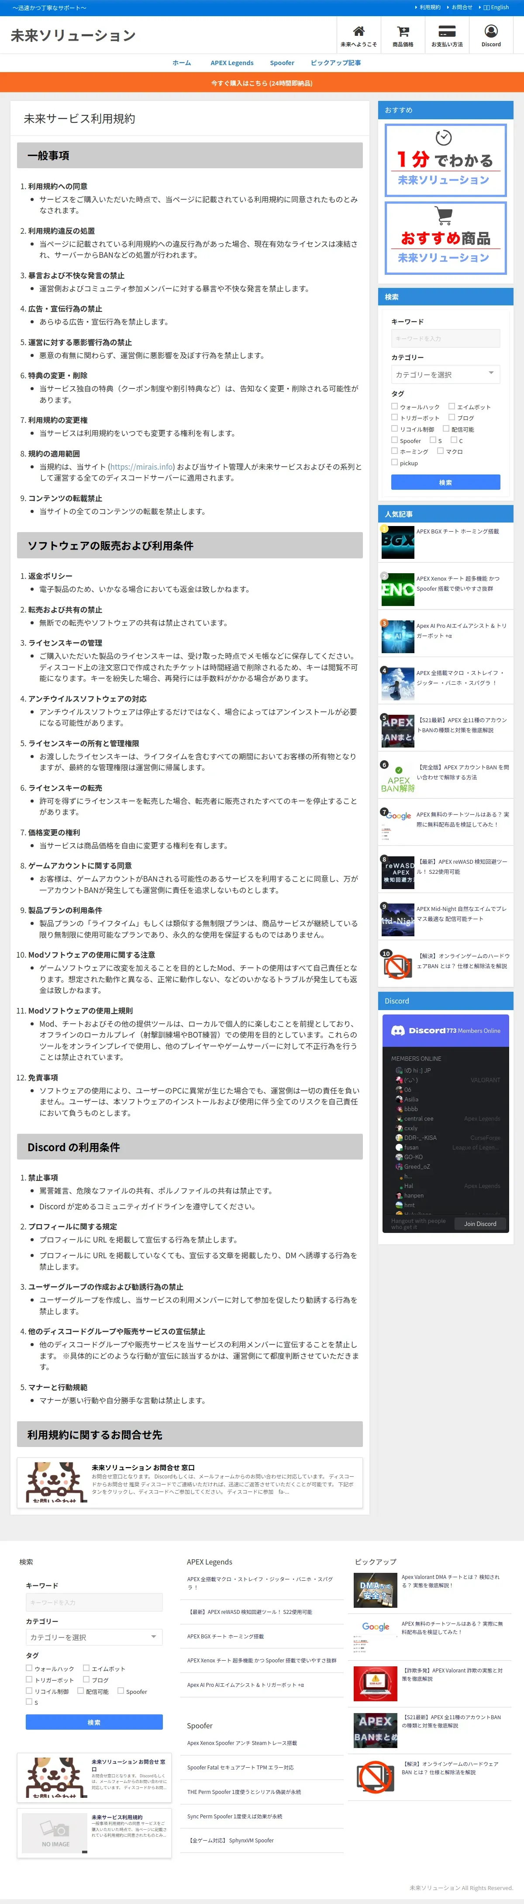Open the home icon labeled 未来へようこそ
Screen dimensions: 524x1904
point(359,32)
